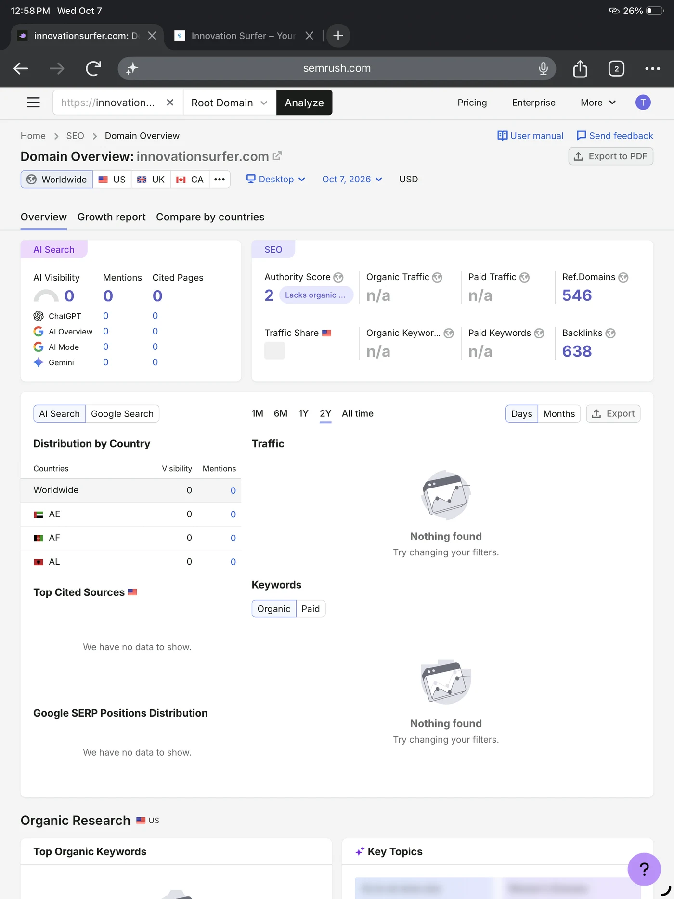
Task: Open the tab switcher showing 2 tabs
Action: coord(616,68)
